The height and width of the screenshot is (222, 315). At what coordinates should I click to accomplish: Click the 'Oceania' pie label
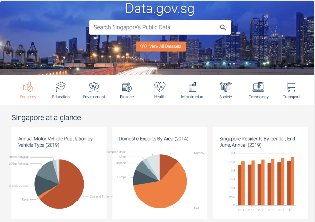[121, 163]
